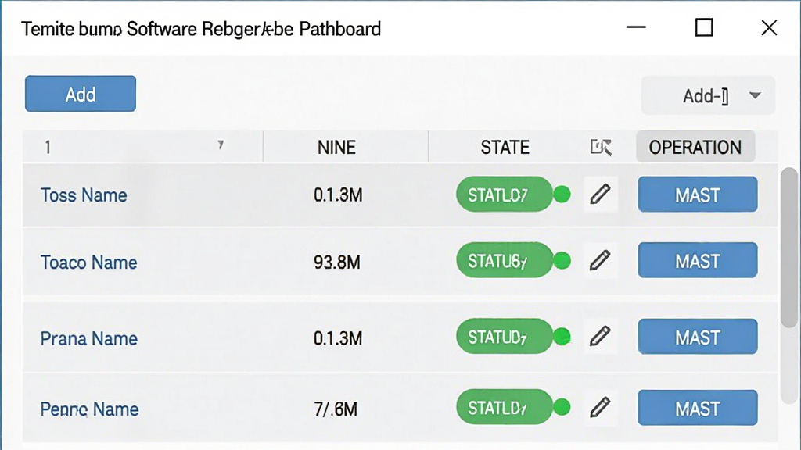Toggle the status switch for Toss Name

(x=513, y=195)
